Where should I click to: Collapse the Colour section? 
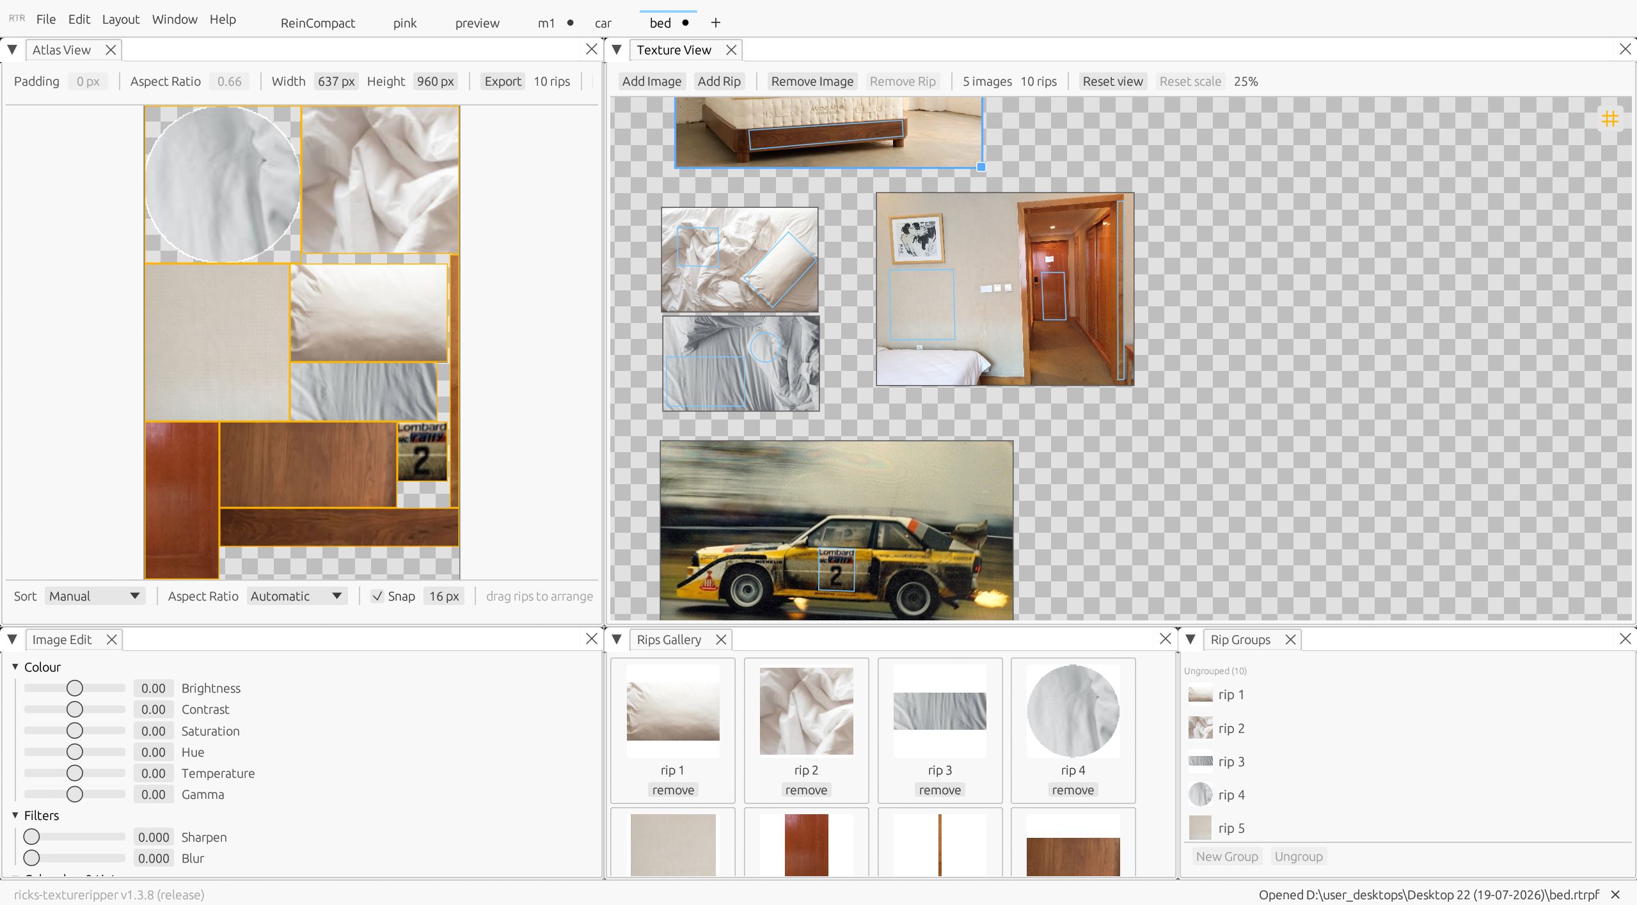tap(15, 666)
